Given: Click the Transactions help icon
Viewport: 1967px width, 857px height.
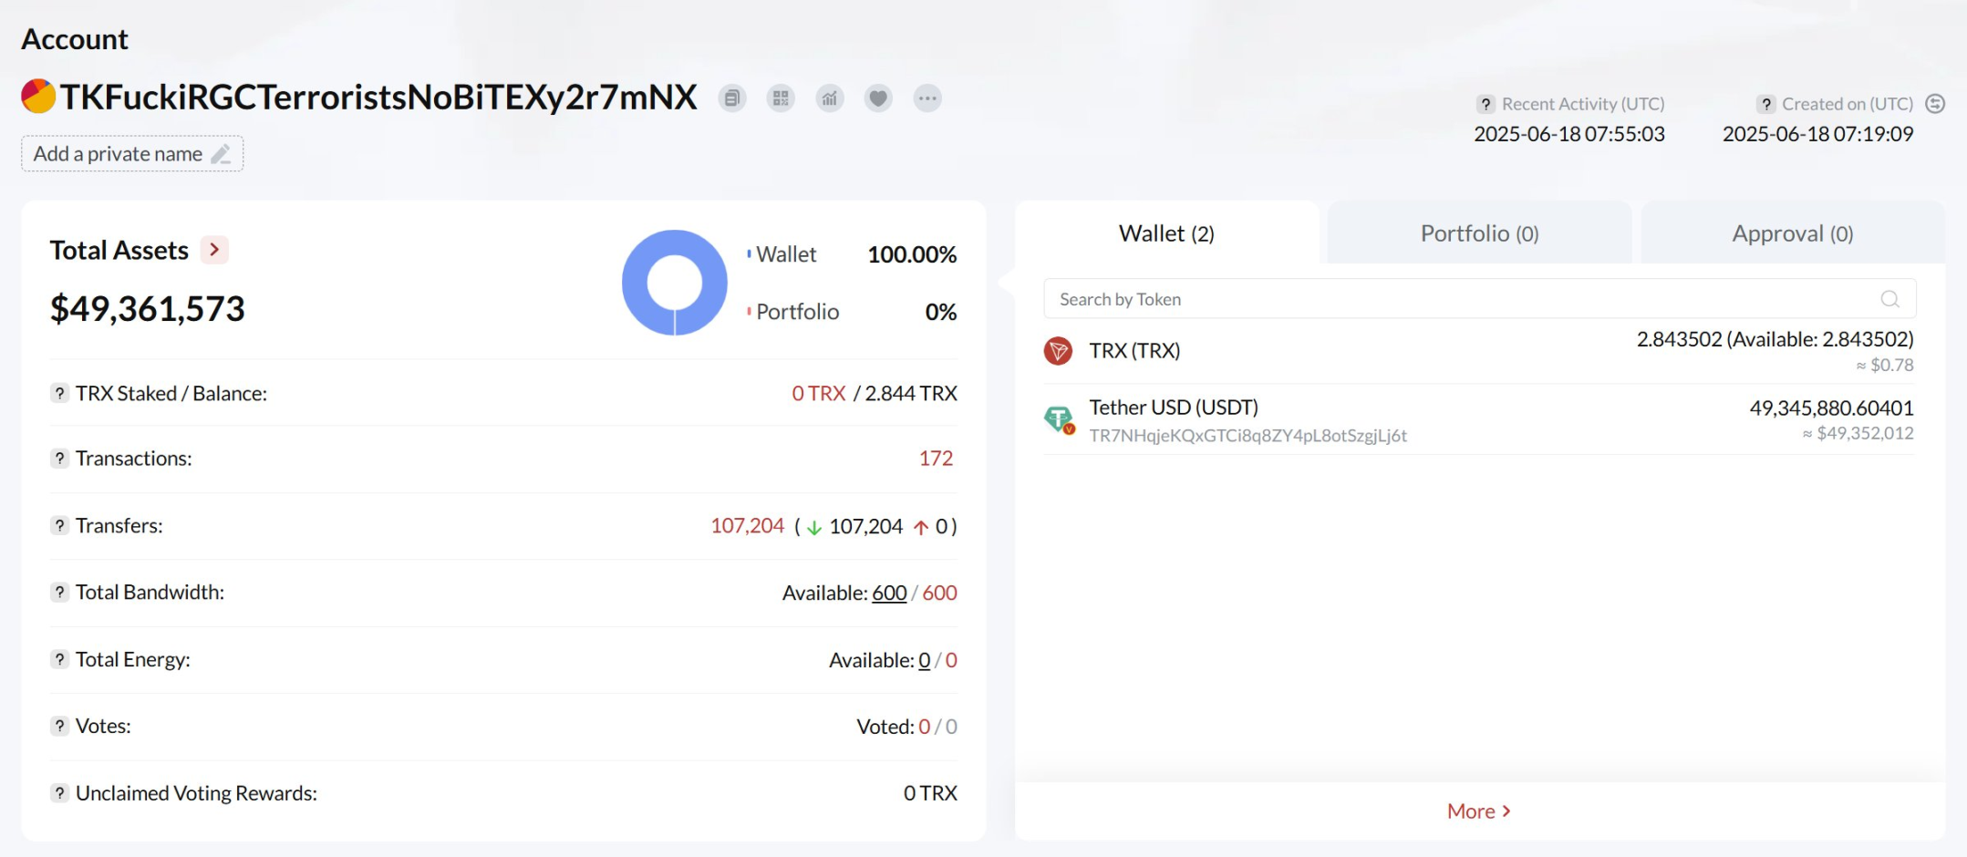Looking at the screenshot, I should 59,458.
